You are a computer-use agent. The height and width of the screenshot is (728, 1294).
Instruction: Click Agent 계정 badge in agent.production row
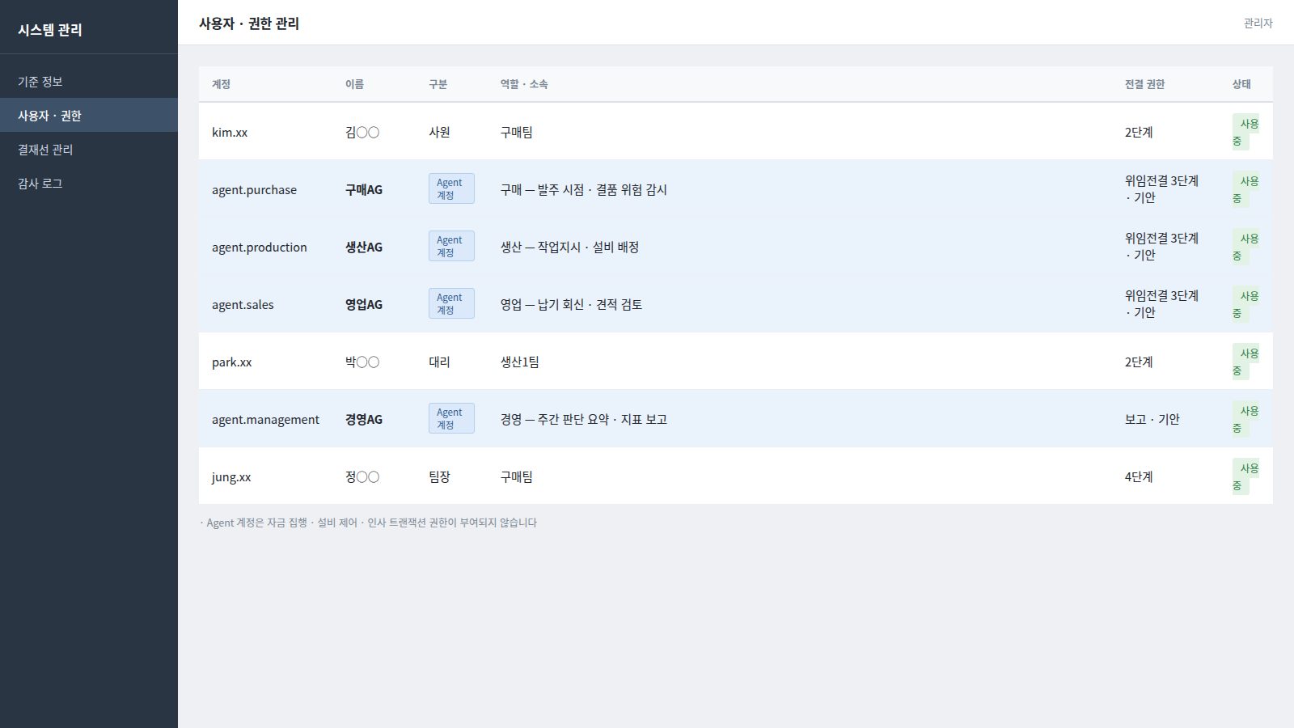tap(451, 246)
